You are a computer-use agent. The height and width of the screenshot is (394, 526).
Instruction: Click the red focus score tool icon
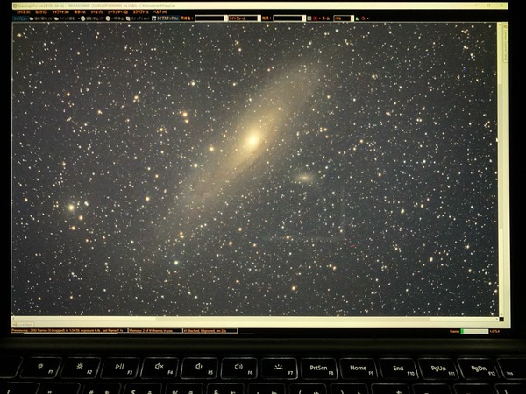363,18
